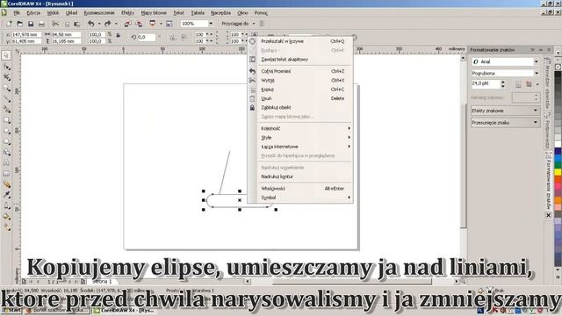Select the Polygon tool
This screenshot has height=316, width=562.
6,141
